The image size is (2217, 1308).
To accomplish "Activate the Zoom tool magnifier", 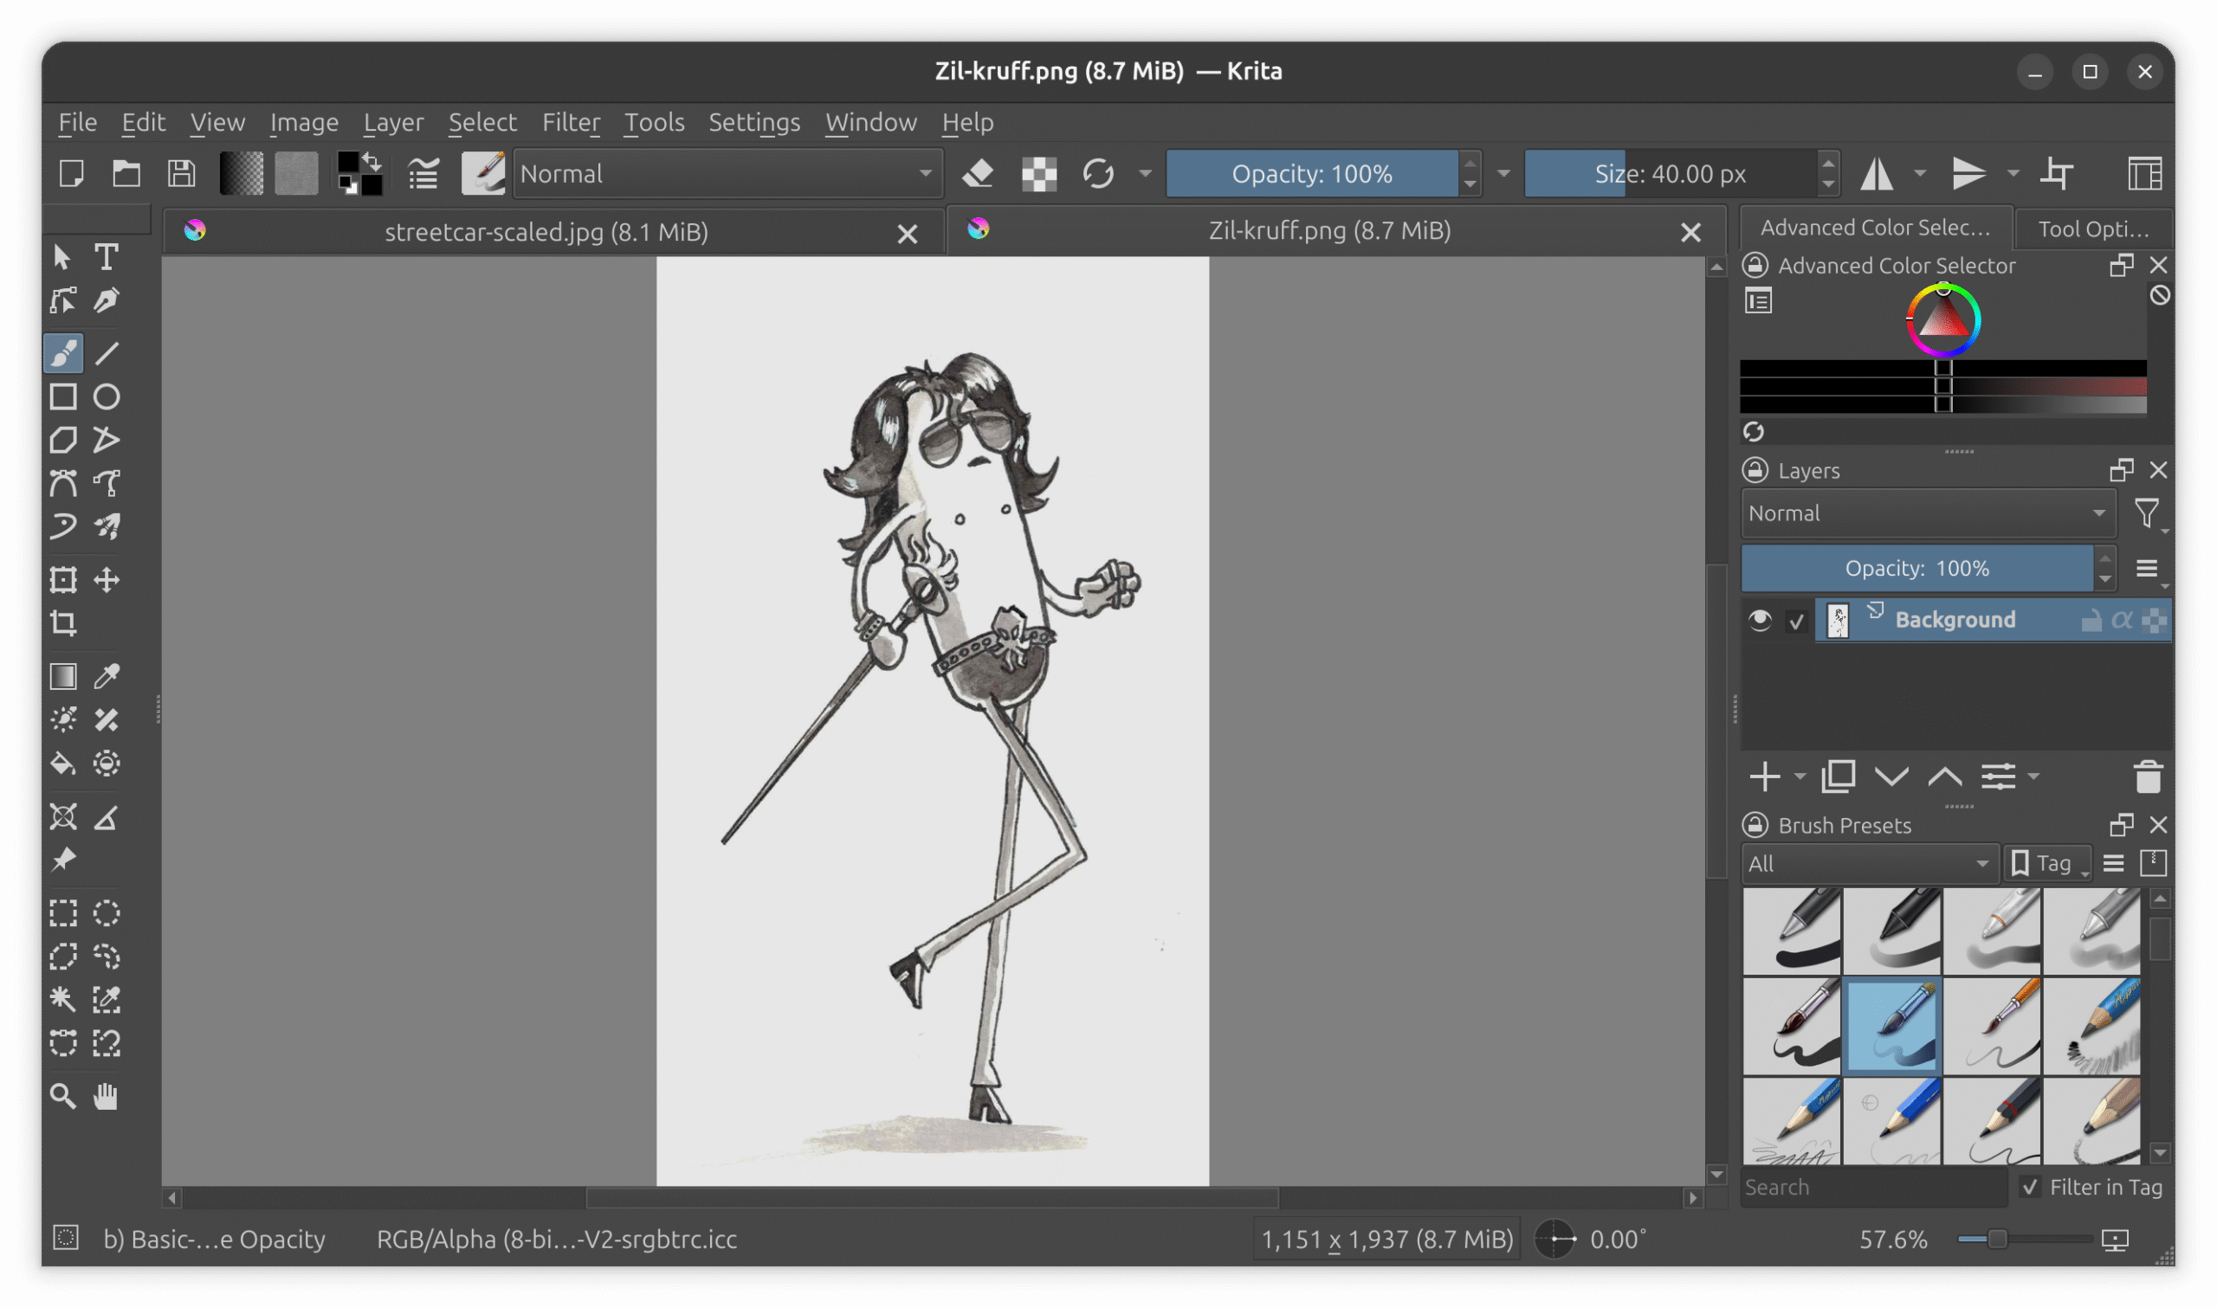I will [62, 1096].
